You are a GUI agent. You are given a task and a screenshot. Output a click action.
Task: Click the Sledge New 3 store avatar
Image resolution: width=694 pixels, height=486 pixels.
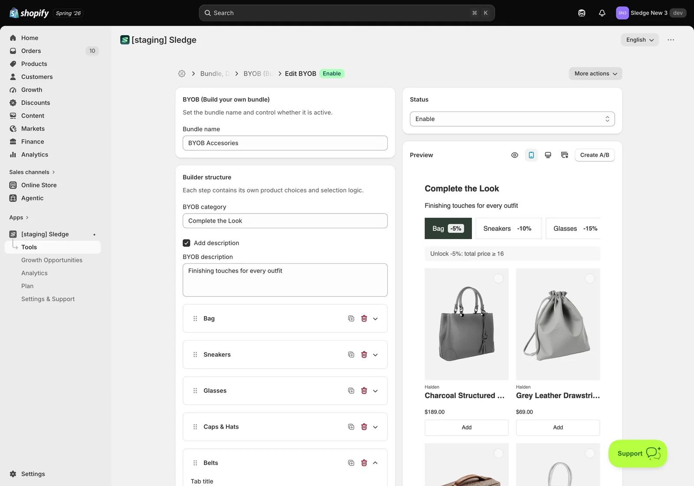(622, 13)
